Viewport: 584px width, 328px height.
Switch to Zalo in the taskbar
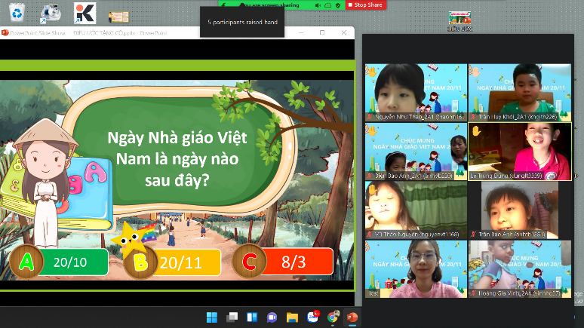point(312,317)
